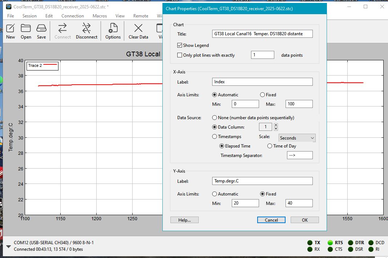
Task: Click the Timestamp Separator field
Action: tap(300, 155)
